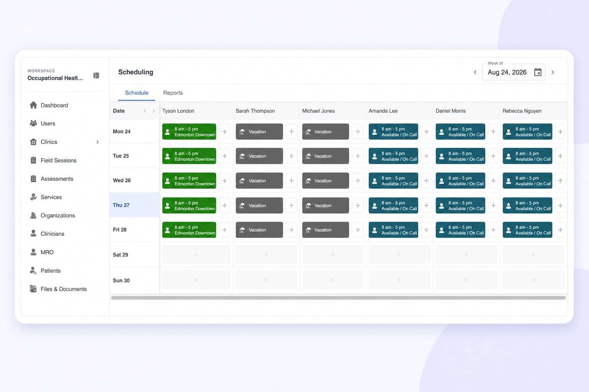Click the horizontal scrollbar below schedule
The width and height of the screenshot is (589, 392).
338,297
